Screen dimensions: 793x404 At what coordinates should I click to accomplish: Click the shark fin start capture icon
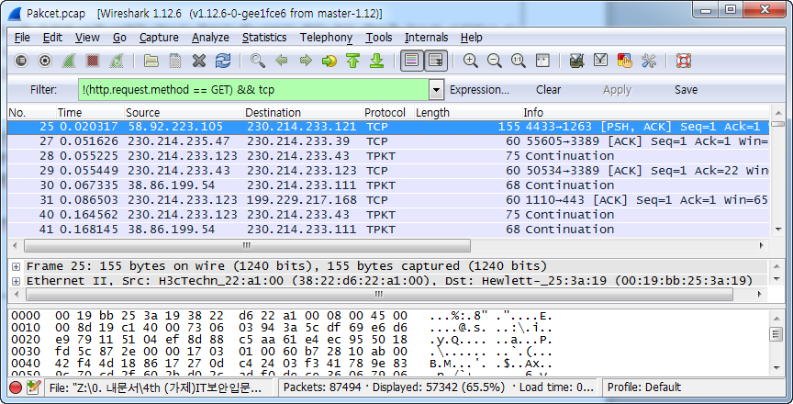pos(69,62)
